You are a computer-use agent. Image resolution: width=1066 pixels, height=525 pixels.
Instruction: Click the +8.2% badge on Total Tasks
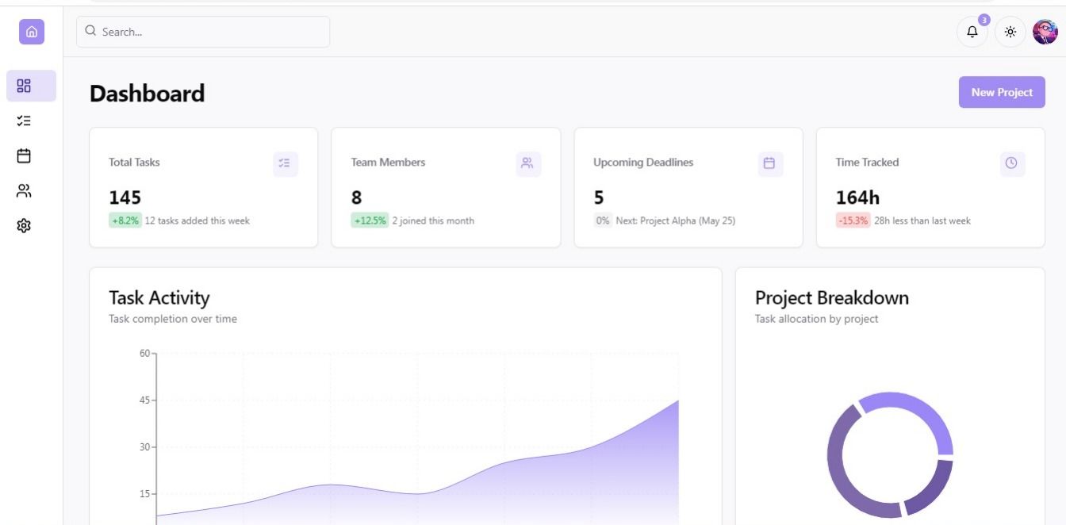click(125, 220)
